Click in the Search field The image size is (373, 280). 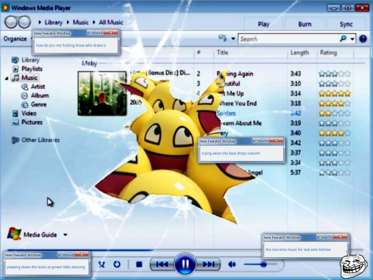coord(289,39)
